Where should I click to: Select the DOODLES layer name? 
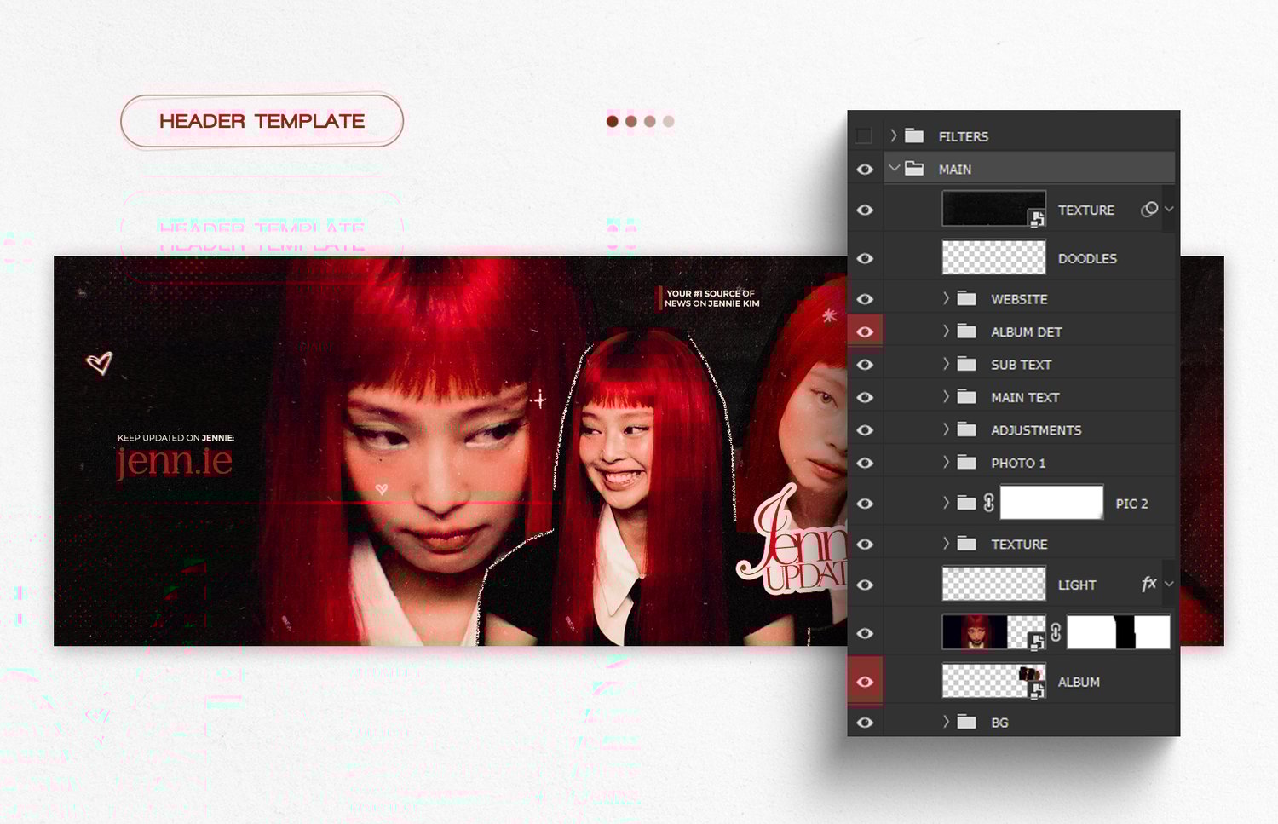click(1087, 258)
